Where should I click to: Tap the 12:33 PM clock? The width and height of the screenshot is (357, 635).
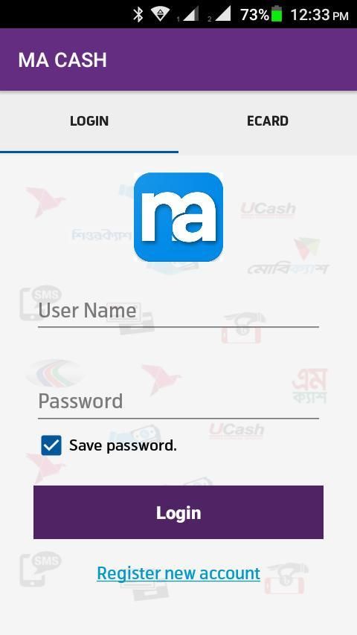319,15
